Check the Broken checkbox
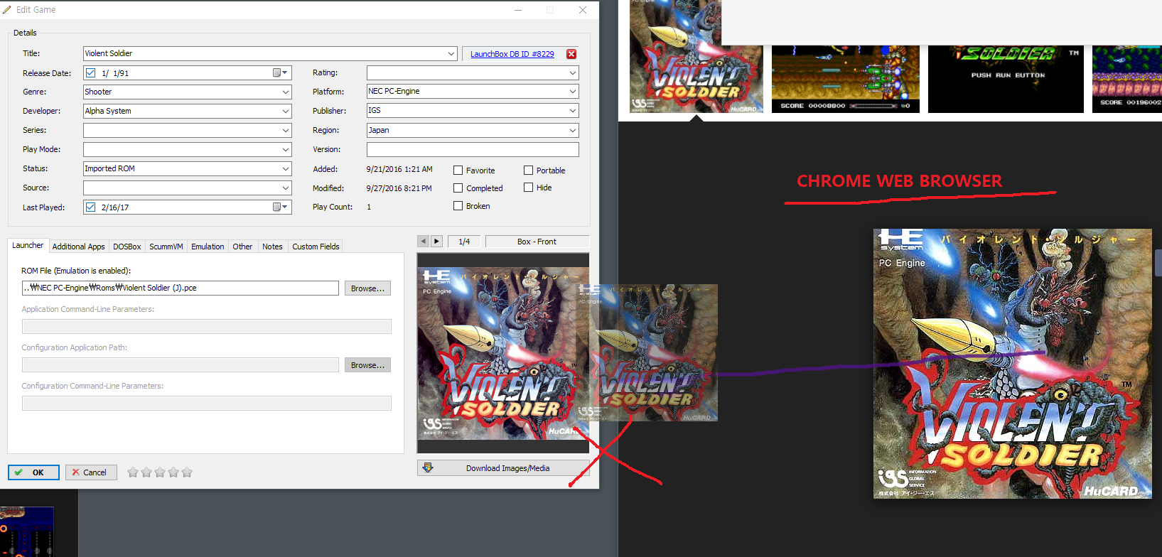Viewport: 1162px width, 557px height. [x=458, y=206]
